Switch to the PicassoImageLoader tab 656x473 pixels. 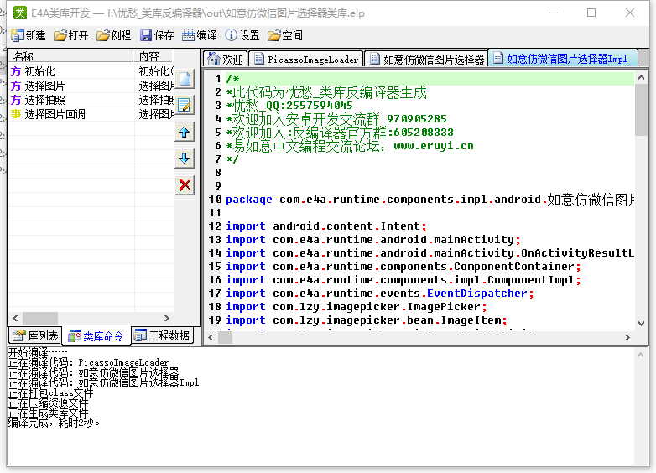306,59
